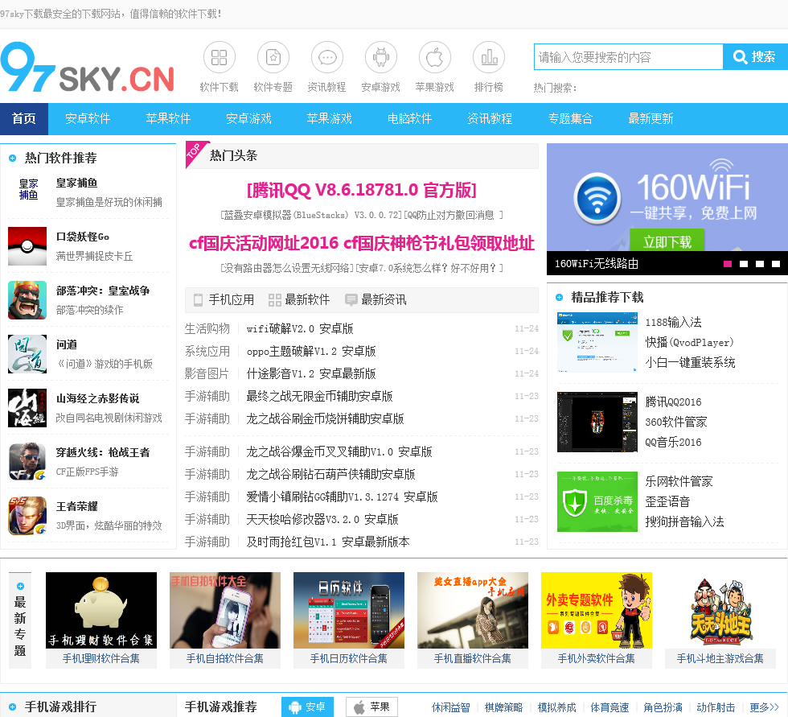
Task: Click 立即下载 on 160WiFi banner
Action: click(x=667, y=241)
